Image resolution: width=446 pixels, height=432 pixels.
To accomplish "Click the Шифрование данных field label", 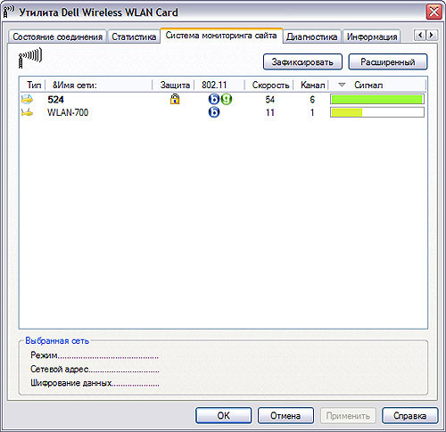I will point(70,383).
